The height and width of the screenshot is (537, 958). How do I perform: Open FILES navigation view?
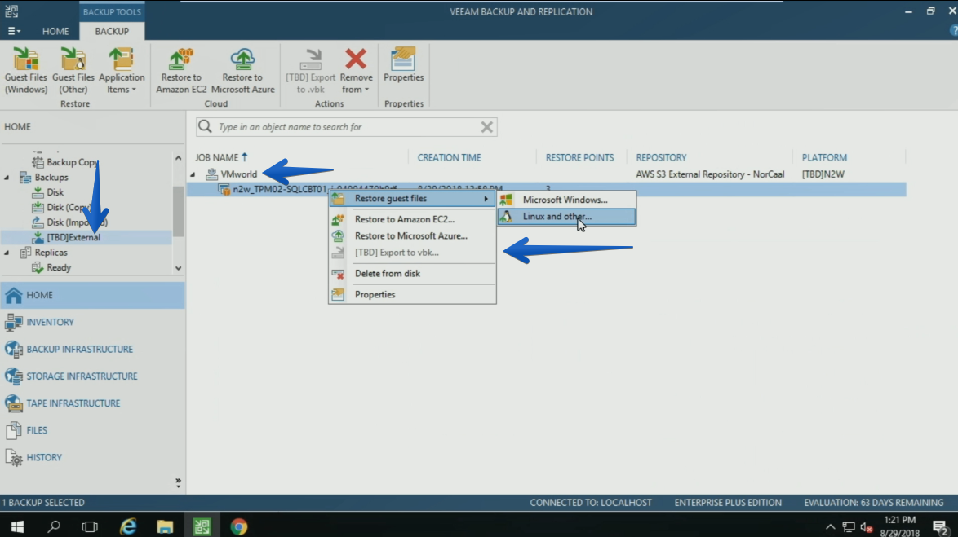93,430
